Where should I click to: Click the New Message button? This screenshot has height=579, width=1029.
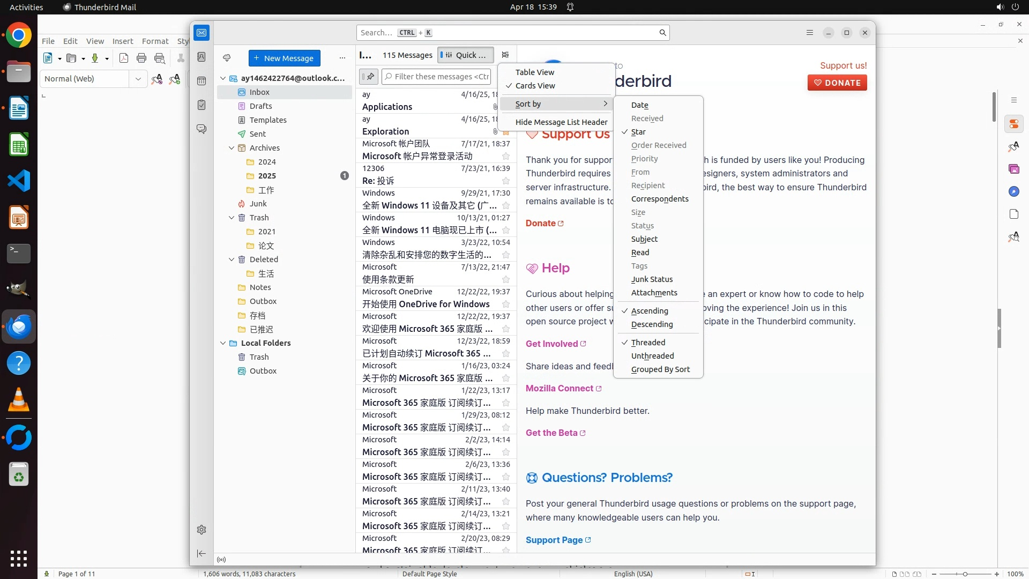coord(284,58)
